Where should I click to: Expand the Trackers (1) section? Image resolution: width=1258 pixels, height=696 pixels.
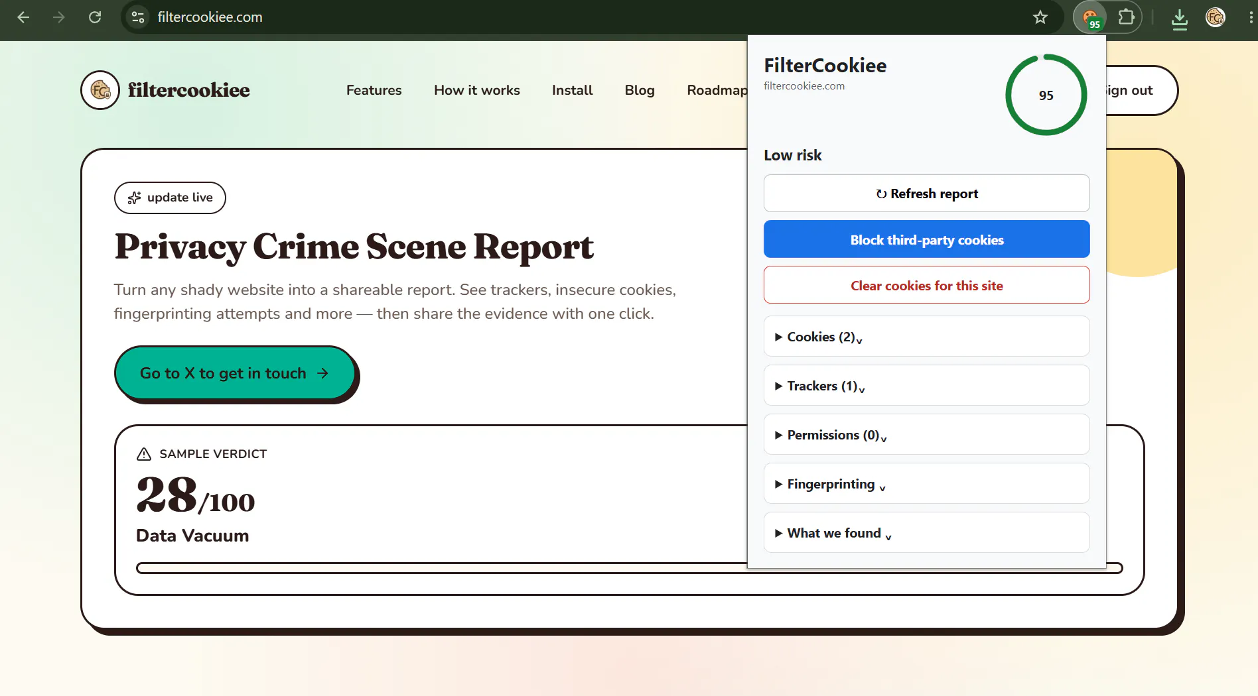coord(926,386)
